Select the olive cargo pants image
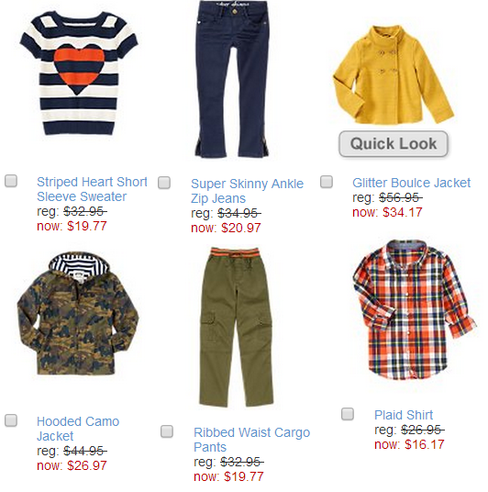 (x=236, y=327)
